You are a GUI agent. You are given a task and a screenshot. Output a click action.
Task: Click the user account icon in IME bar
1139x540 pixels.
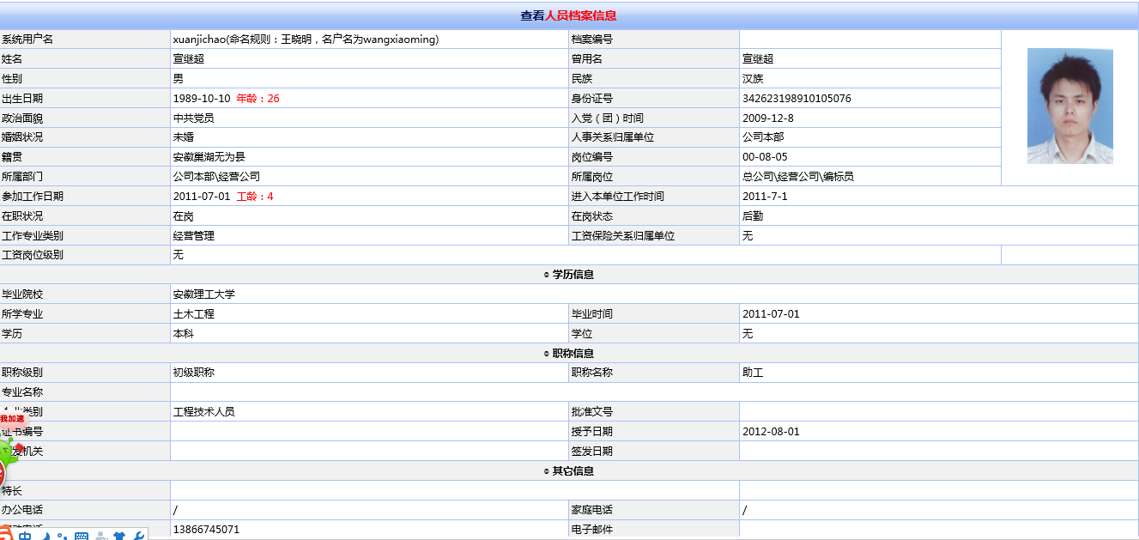coord(101,537)
